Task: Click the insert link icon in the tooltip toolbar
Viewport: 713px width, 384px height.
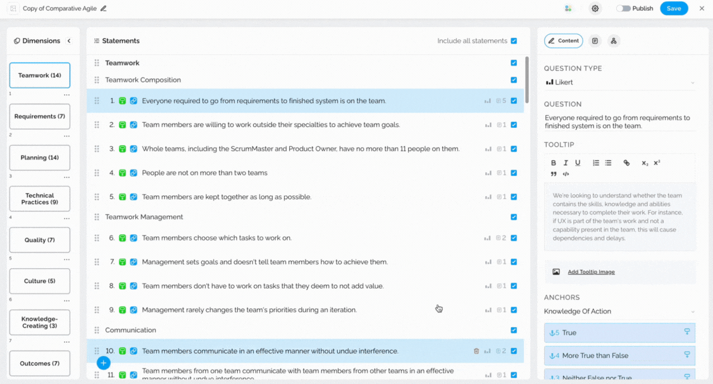Action: [x=626, y=163]
